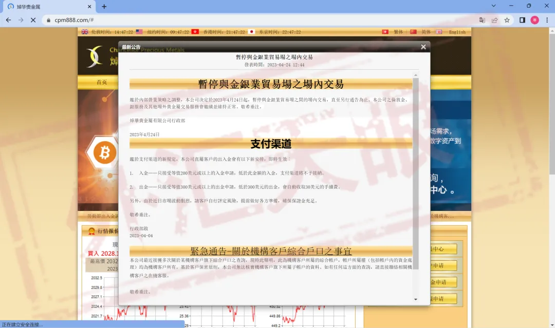View site security lock icon
Screen dimensions: 555x328
(x=48, y=20)
